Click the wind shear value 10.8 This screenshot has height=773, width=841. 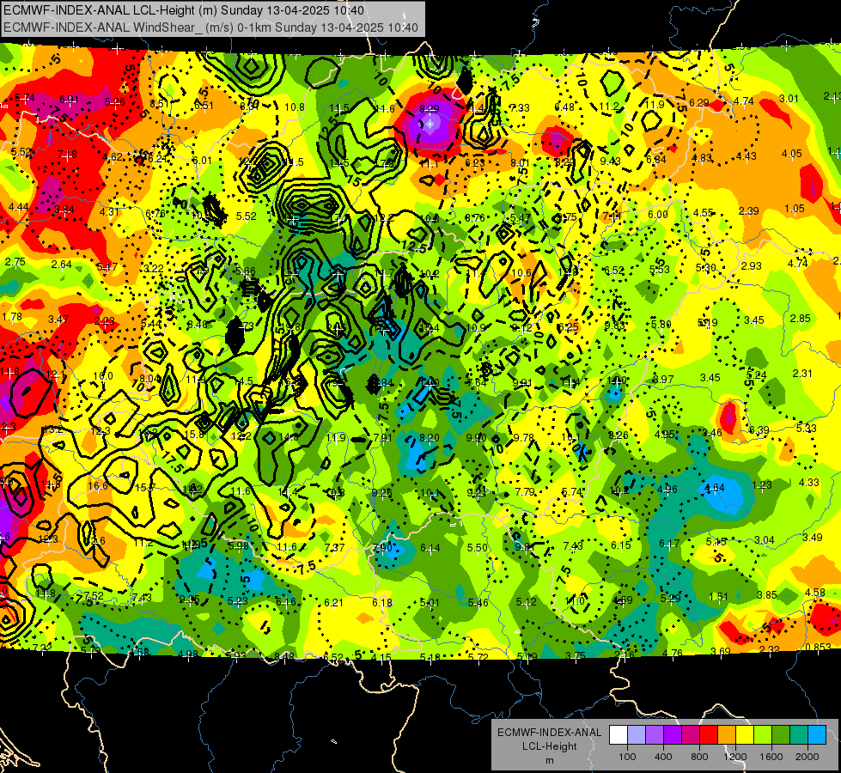point(295,107)
